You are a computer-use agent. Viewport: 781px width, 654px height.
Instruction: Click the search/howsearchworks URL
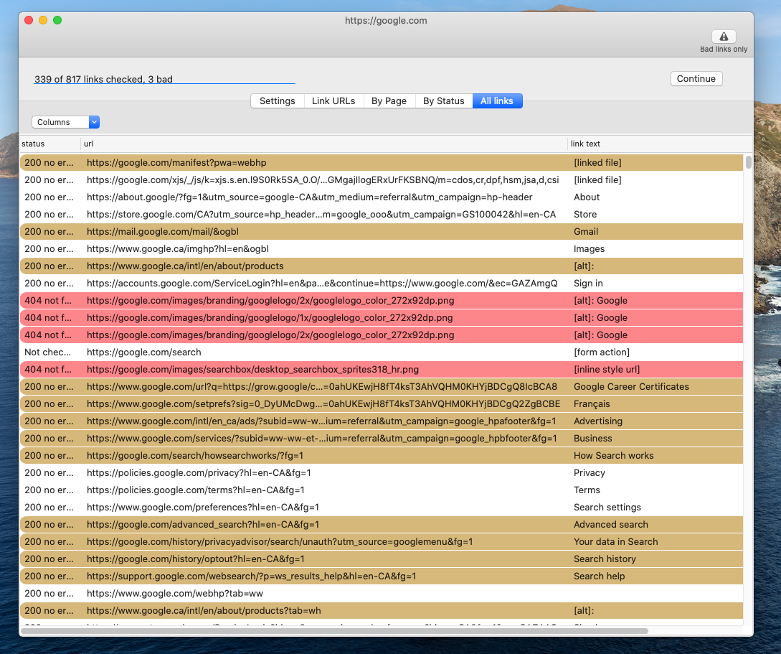(195, 456)
